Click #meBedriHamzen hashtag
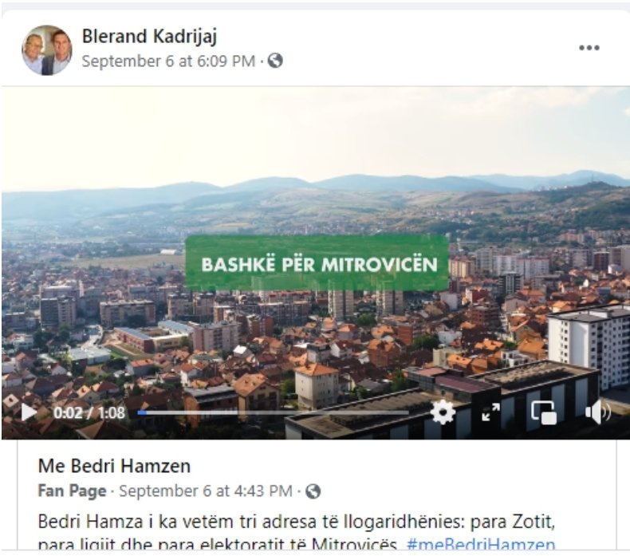This screenshot has height=556, width=630. (x=481, y=544)
